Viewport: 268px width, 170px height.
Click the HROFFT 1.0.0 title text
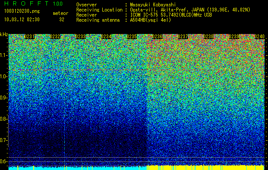coord(34,3)
